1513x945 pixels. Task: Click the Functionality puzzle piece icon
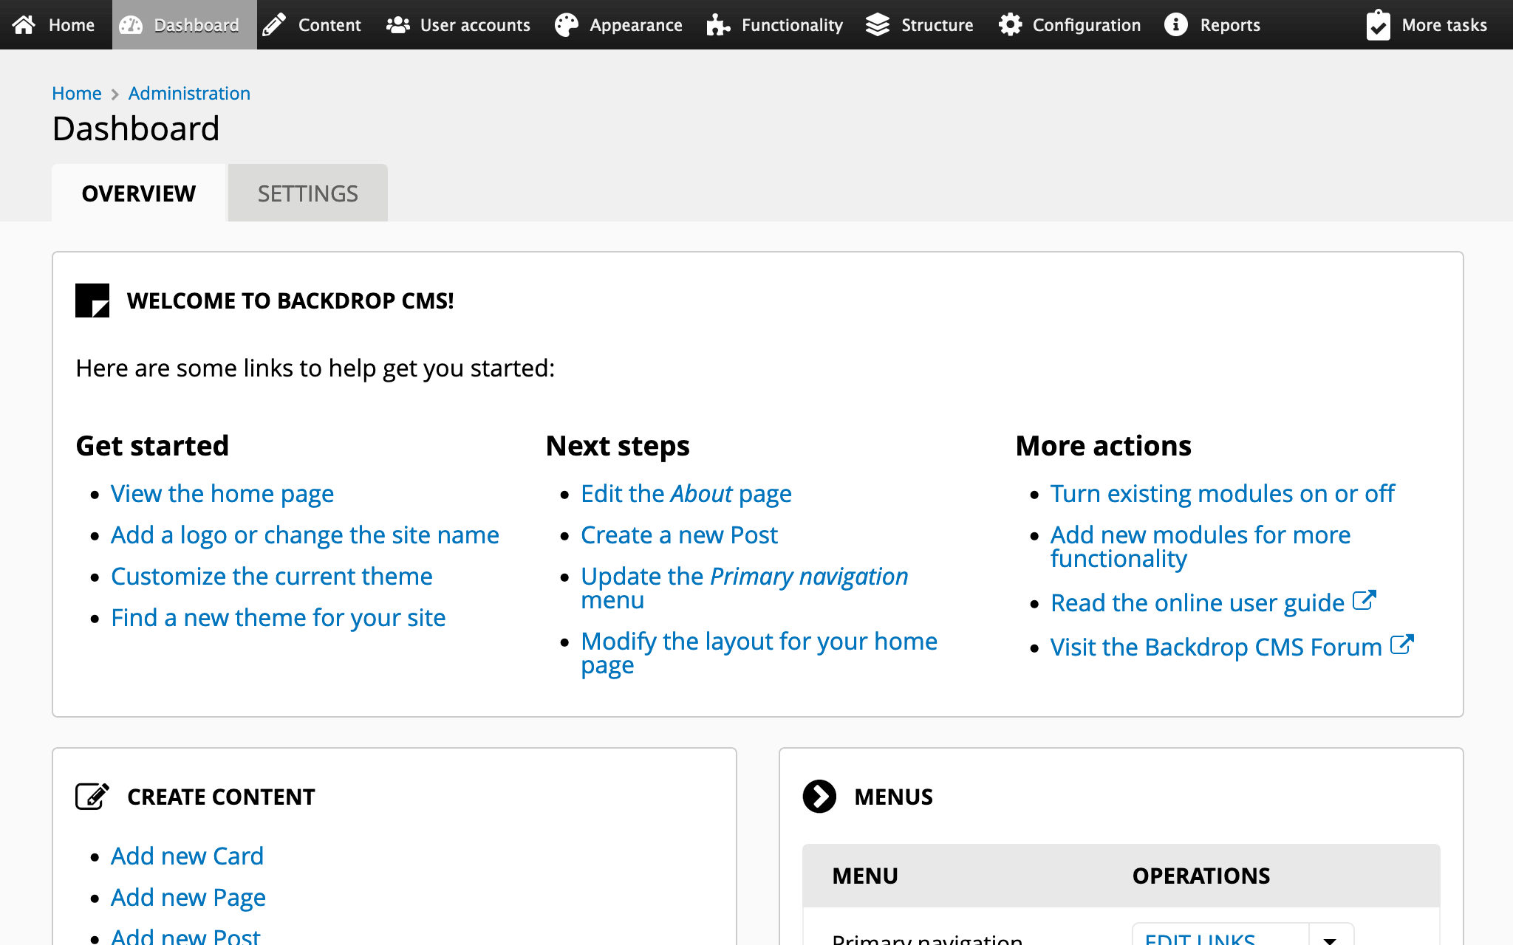pos(718,24)
